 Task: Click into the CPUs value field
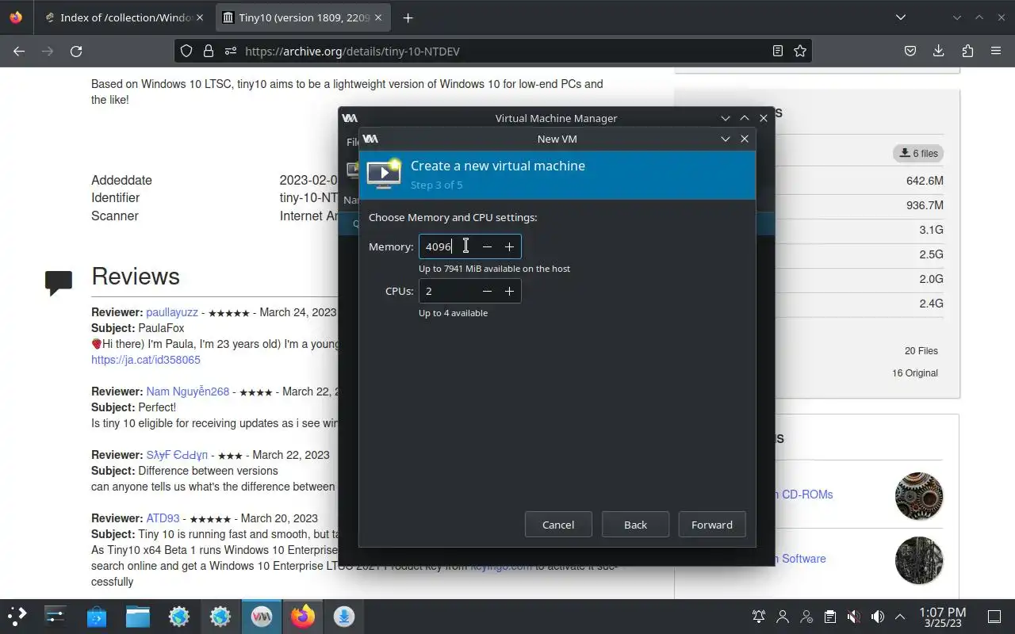pos(448,291)
